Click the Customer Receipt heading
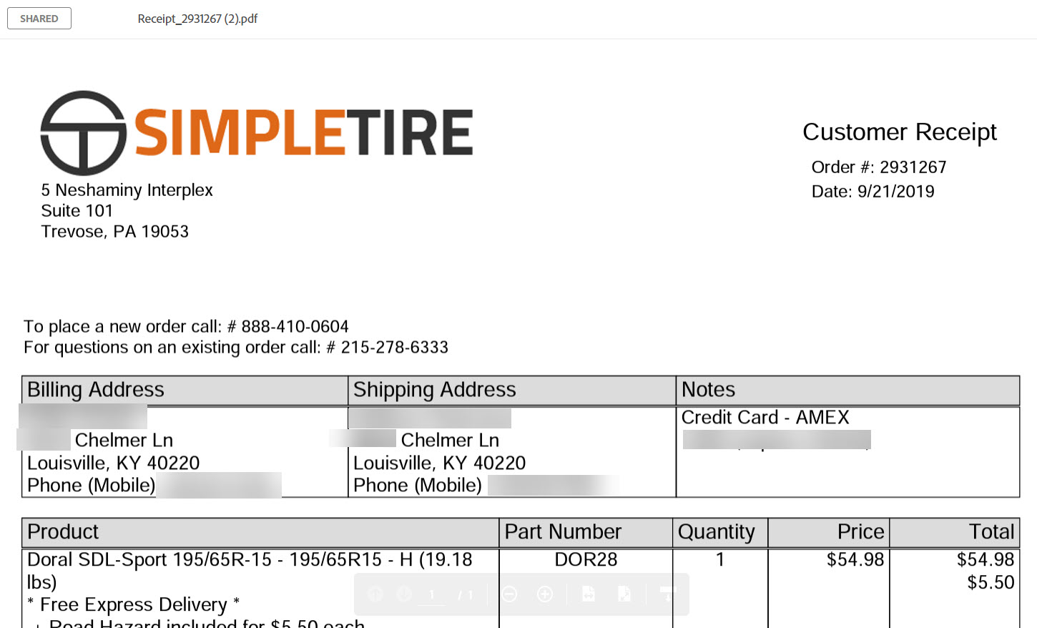 [900, 132]
